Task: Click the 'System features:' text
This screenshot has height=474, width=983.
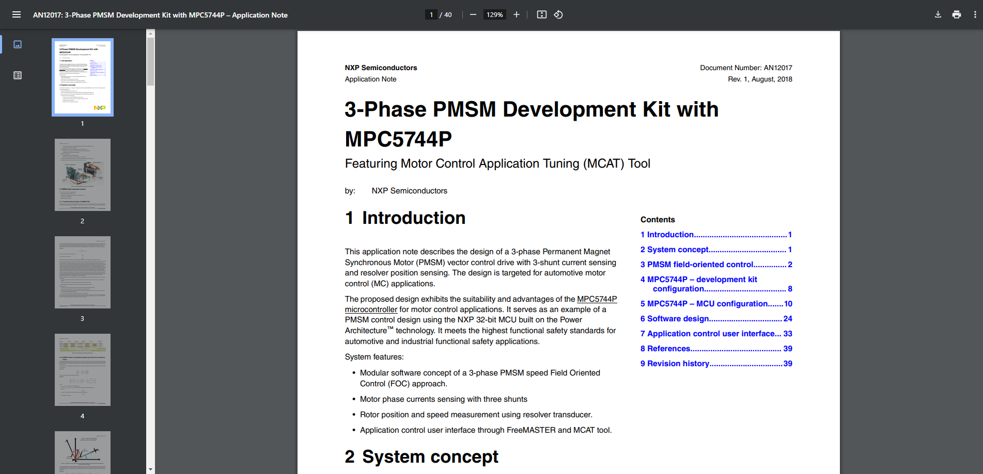Action: pos(374,356)
